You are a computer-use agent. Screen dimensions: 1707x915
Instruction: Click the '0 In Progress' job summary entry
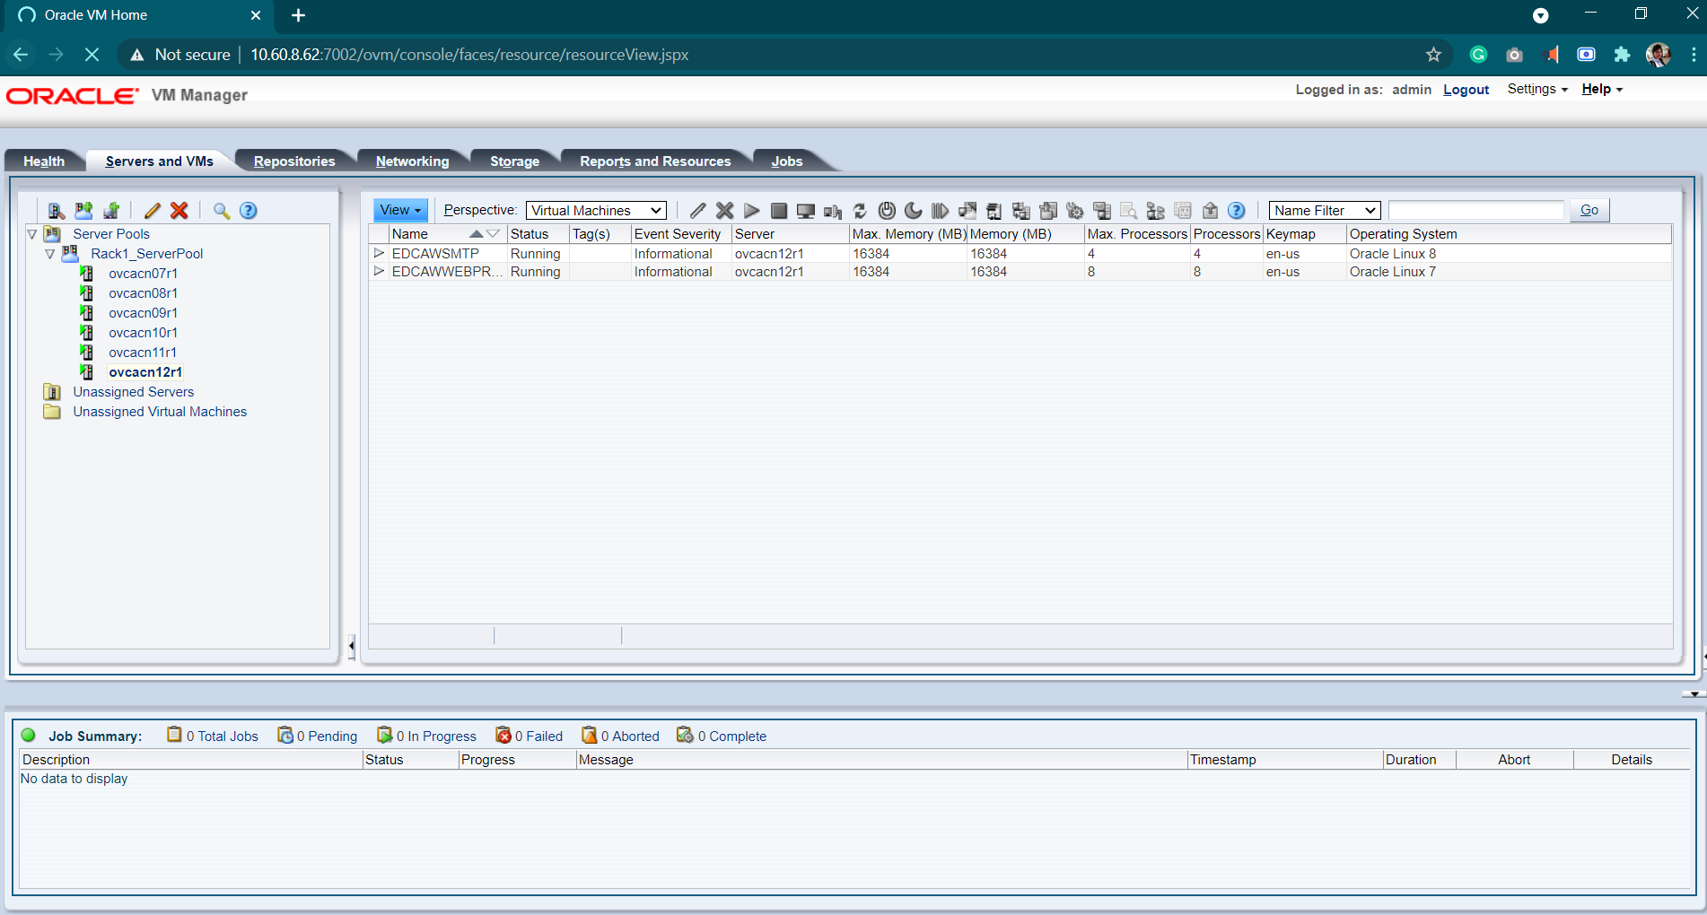pos(427,736)
